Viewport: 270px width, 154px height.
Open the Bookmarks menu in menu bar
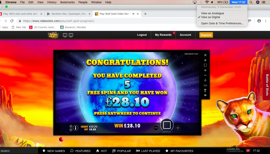[67, 2]
